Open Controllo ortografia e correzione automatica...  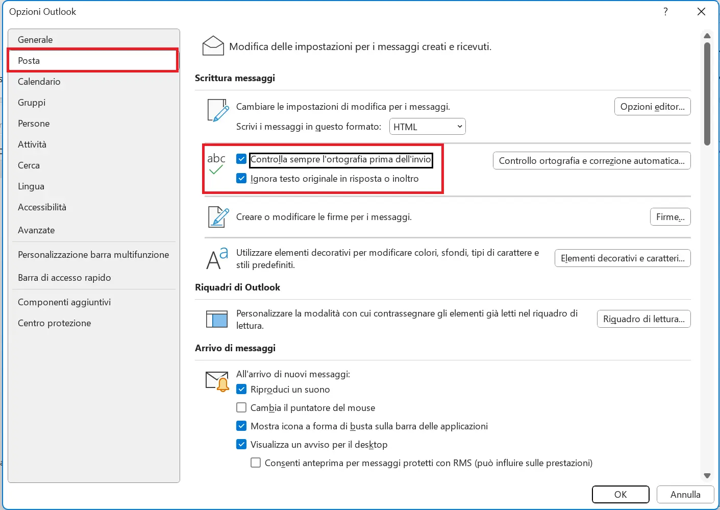592,160
